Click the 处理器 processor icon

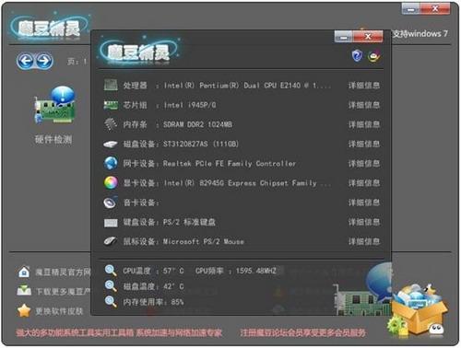pos(111,85)
